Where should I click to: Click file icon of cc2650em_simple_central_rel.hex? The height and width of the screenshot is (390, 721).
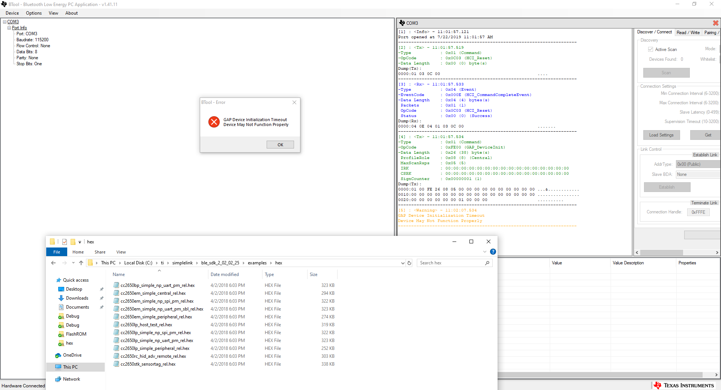point(116,293)
